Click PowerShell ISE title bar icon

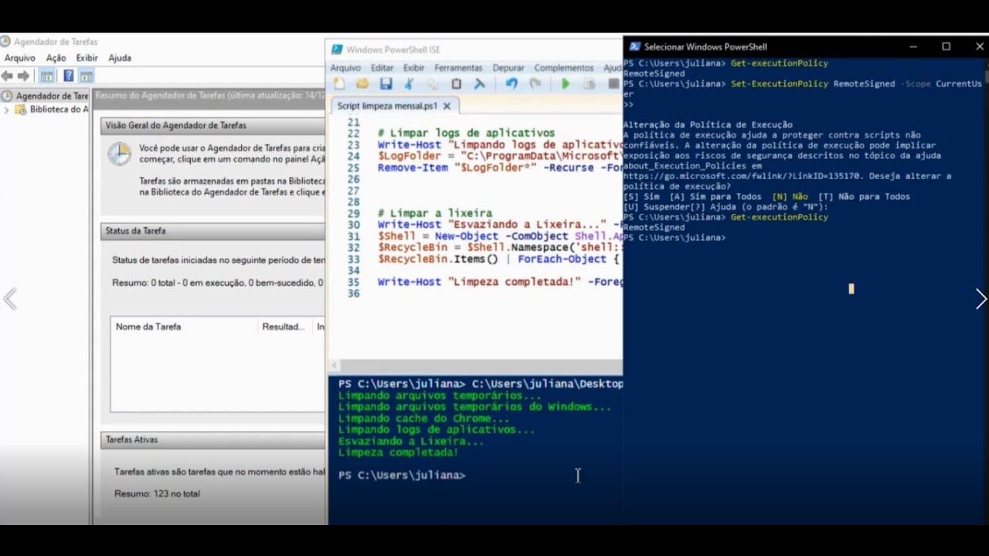point(337,49)
